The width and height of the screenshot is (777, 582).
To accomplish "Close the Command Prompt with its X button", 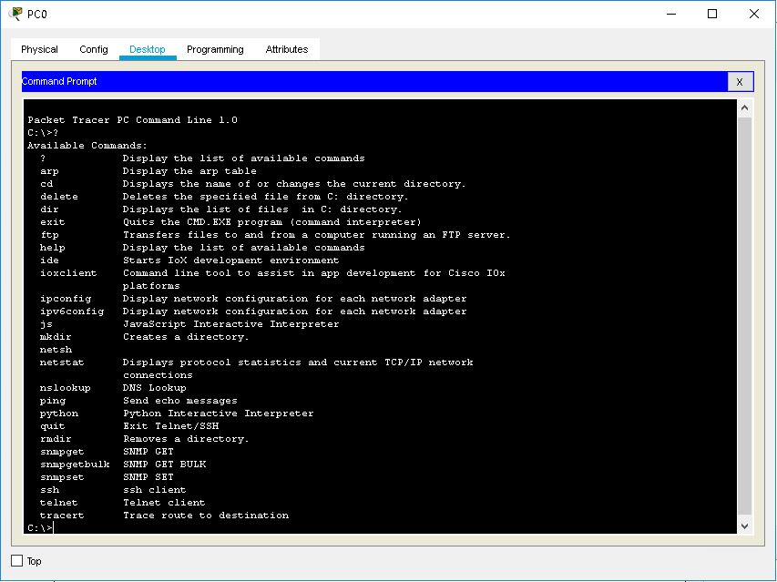I will coord(741,82).
